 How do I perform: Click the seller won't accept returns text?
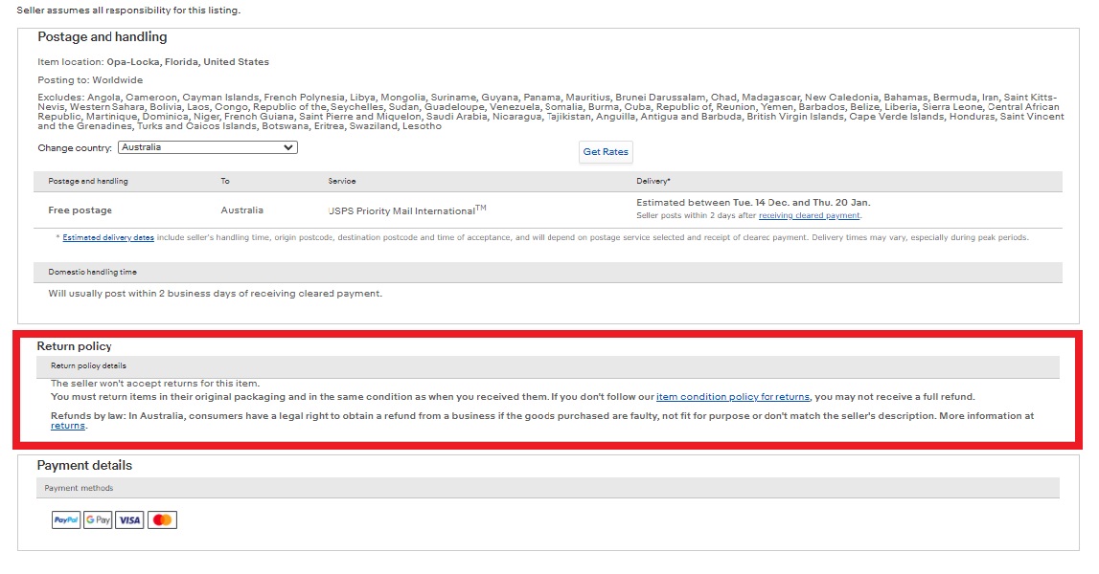coord(155,384)
